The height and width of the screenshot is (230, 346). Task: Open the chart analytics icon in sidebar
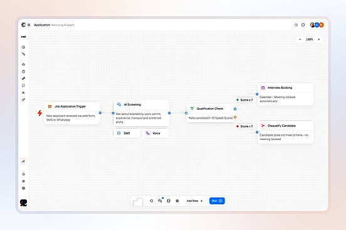click(x=23, y=92)
